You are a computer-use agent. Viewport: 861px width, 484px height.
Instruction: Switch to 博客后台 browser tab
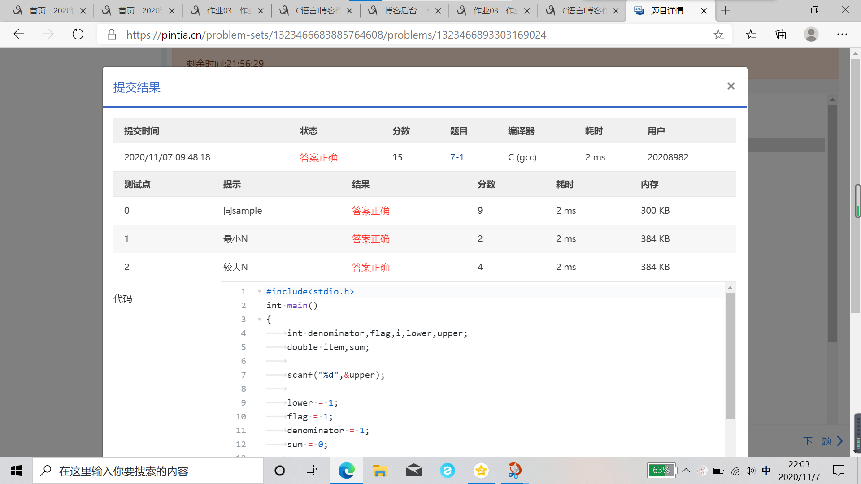point(400,11)
